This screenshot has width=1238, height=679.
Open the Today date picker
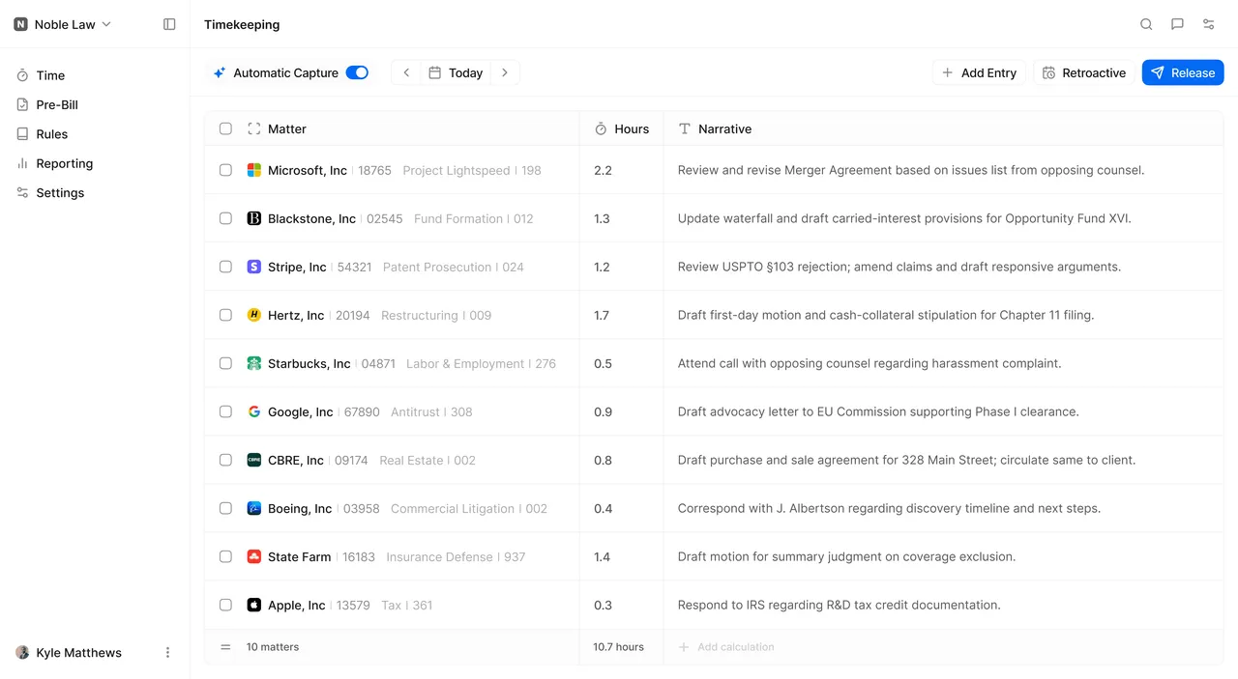(456, 72)
